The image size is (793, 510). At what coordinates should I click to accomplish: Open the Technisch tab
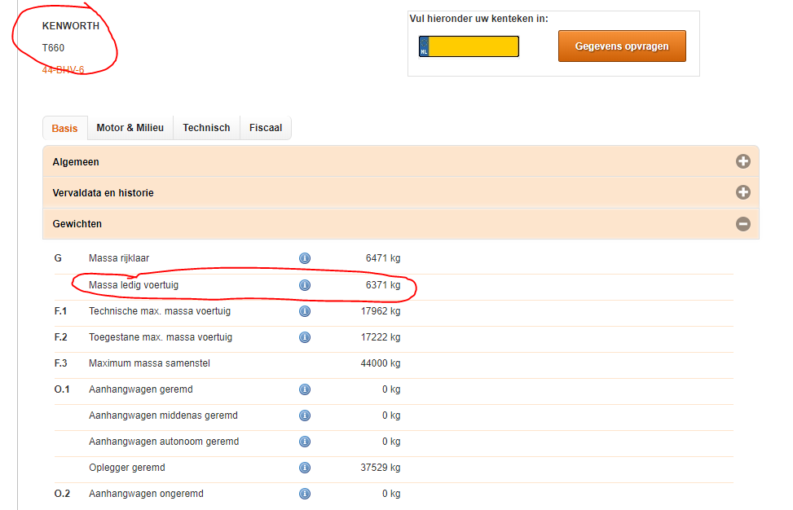(x=206, y=128)
